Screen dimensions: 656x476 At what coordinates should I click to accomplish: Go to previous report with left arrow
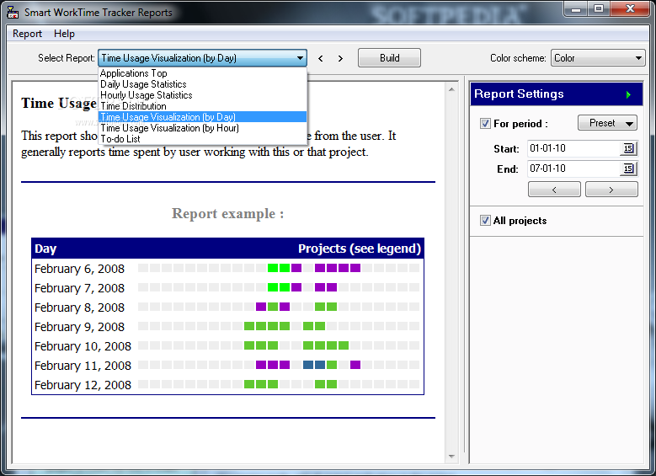pyautogui.click(x=321, y=59)
